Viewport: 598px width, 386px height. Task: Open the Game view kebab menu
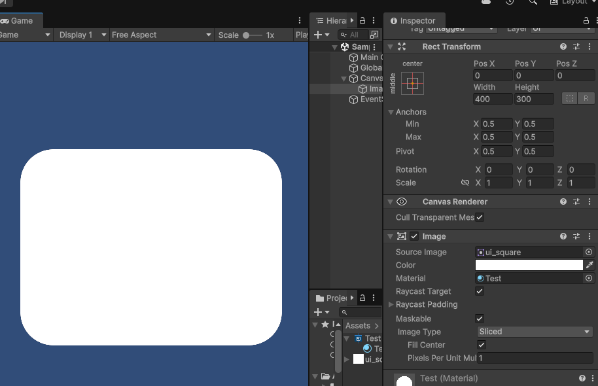[300, 20]
